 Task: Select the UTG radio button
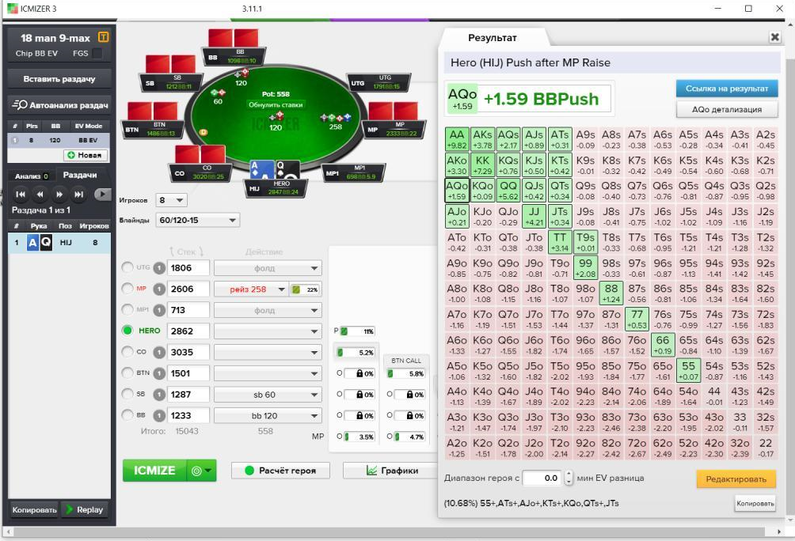pyautogui.click(x=127, y=267)
